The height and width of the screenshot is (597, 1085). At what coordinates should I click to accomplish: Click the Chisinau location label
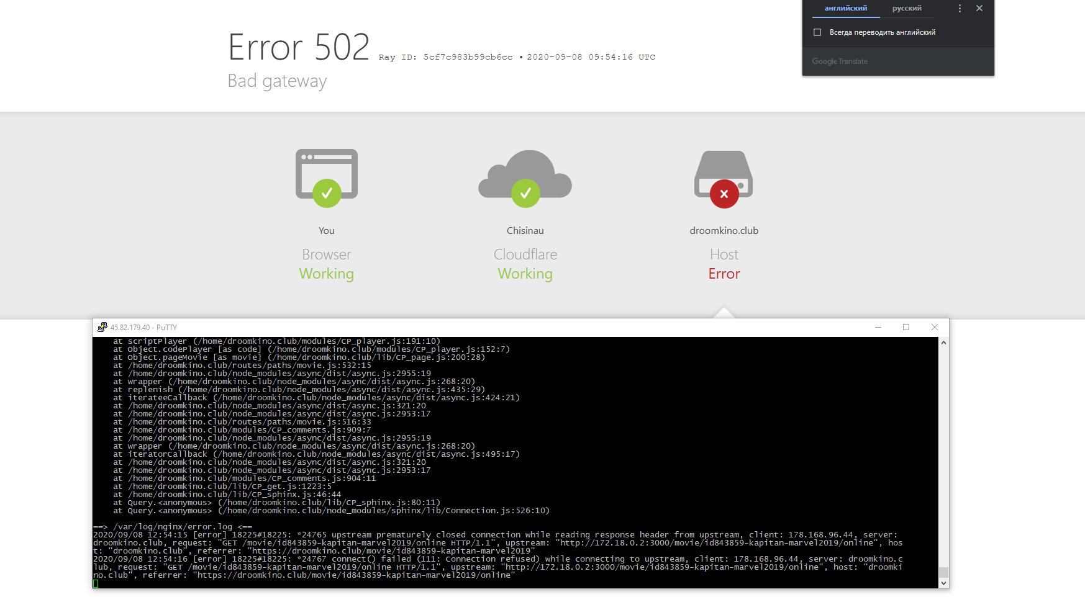click(525, 231)
